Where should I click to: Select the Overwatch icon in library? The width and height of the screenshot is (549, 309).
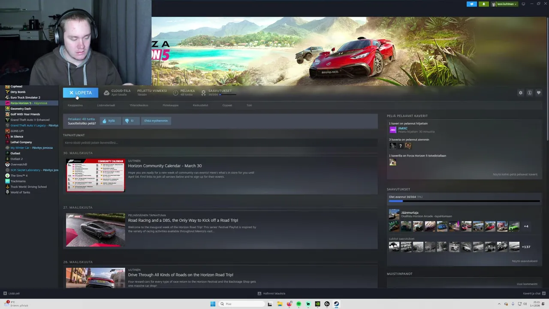[7, 164]
